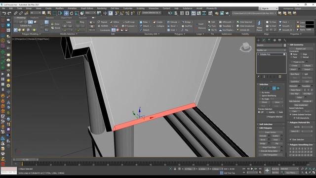Open the Utilities wrench panel tab
This screenshot has height=178, width=316.
[x=285, y=41]
